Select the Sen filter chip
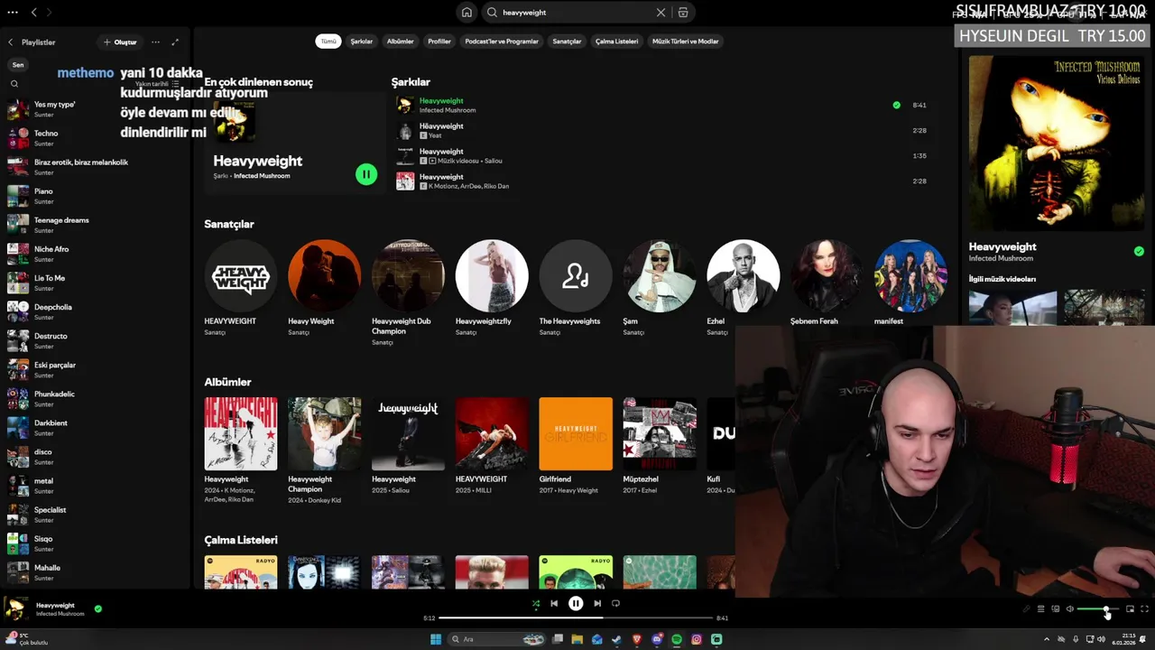The image size is (1155, 650). [18, 65]
